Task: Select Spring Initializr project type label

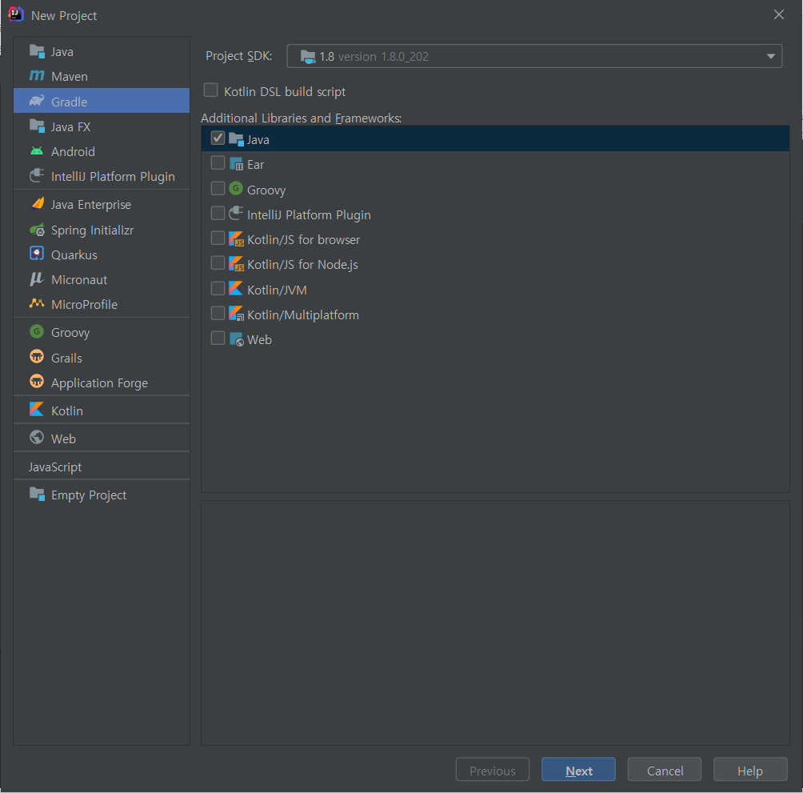Action: [x=92, y=230]
